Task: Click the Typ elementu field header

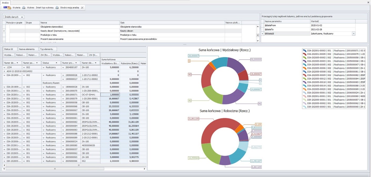Action: click(48, 49)
